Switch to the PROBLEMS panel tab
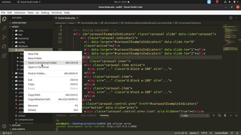Screen dimensions: 241x135 click(x=61, y=115)
